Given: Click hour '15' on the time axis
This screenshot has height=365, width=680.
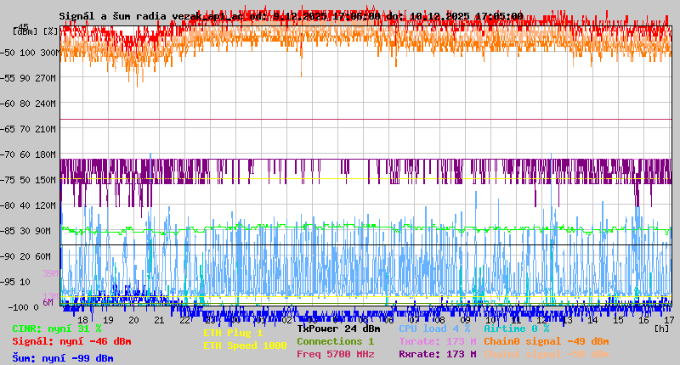Looking at the screenshot, I should (x=619, y=320).
